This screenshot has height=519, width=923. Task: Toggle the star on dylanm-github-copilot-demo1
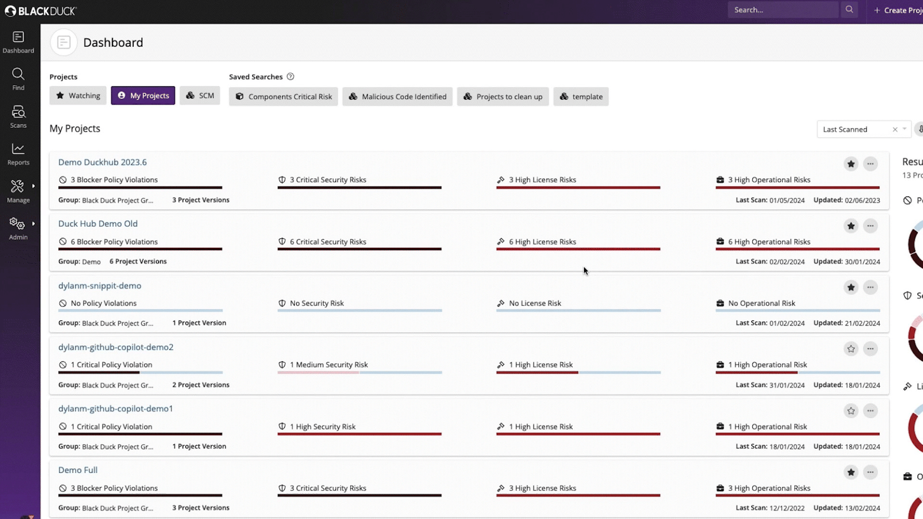point(851,411)
